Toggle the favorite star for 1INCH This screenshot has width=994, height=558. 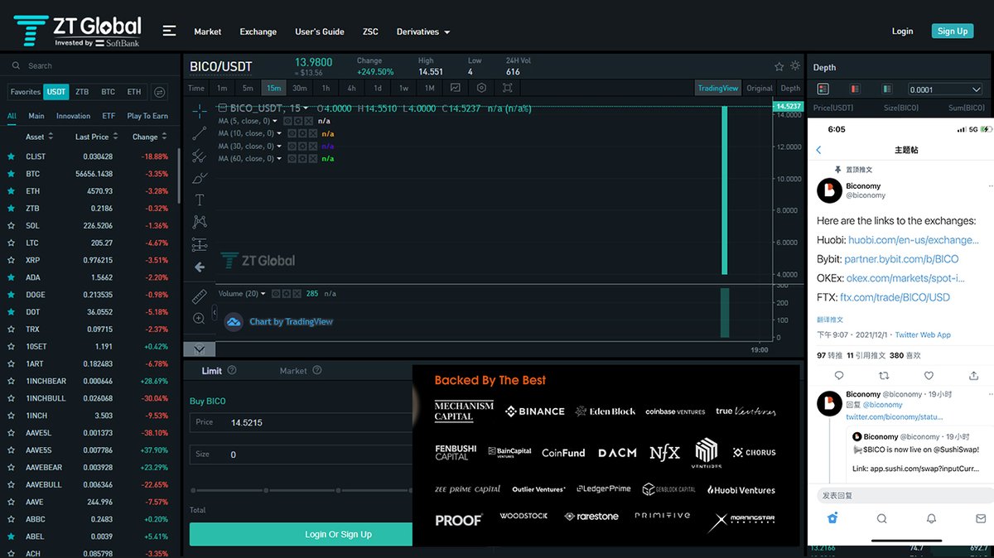11,416
